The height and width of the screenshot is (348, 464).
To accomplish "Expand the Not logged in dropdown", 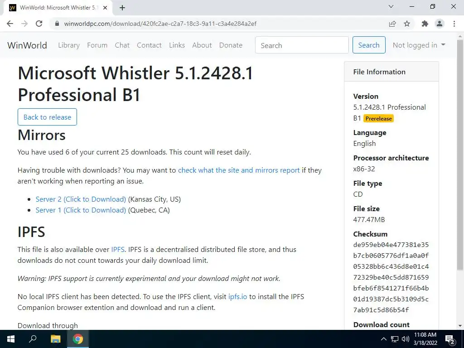I will point(419,45).
